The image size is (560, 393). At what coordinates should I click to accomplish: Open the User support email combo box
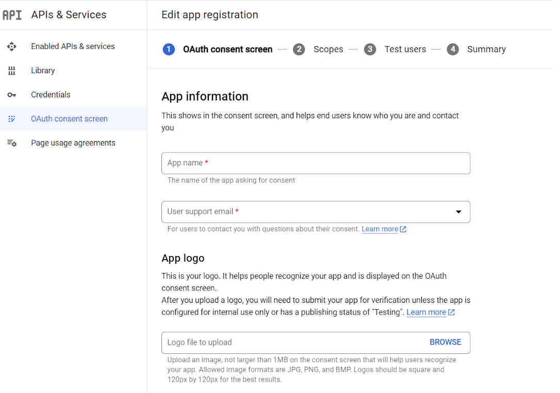pyautogui.click(x=316, y=212)
